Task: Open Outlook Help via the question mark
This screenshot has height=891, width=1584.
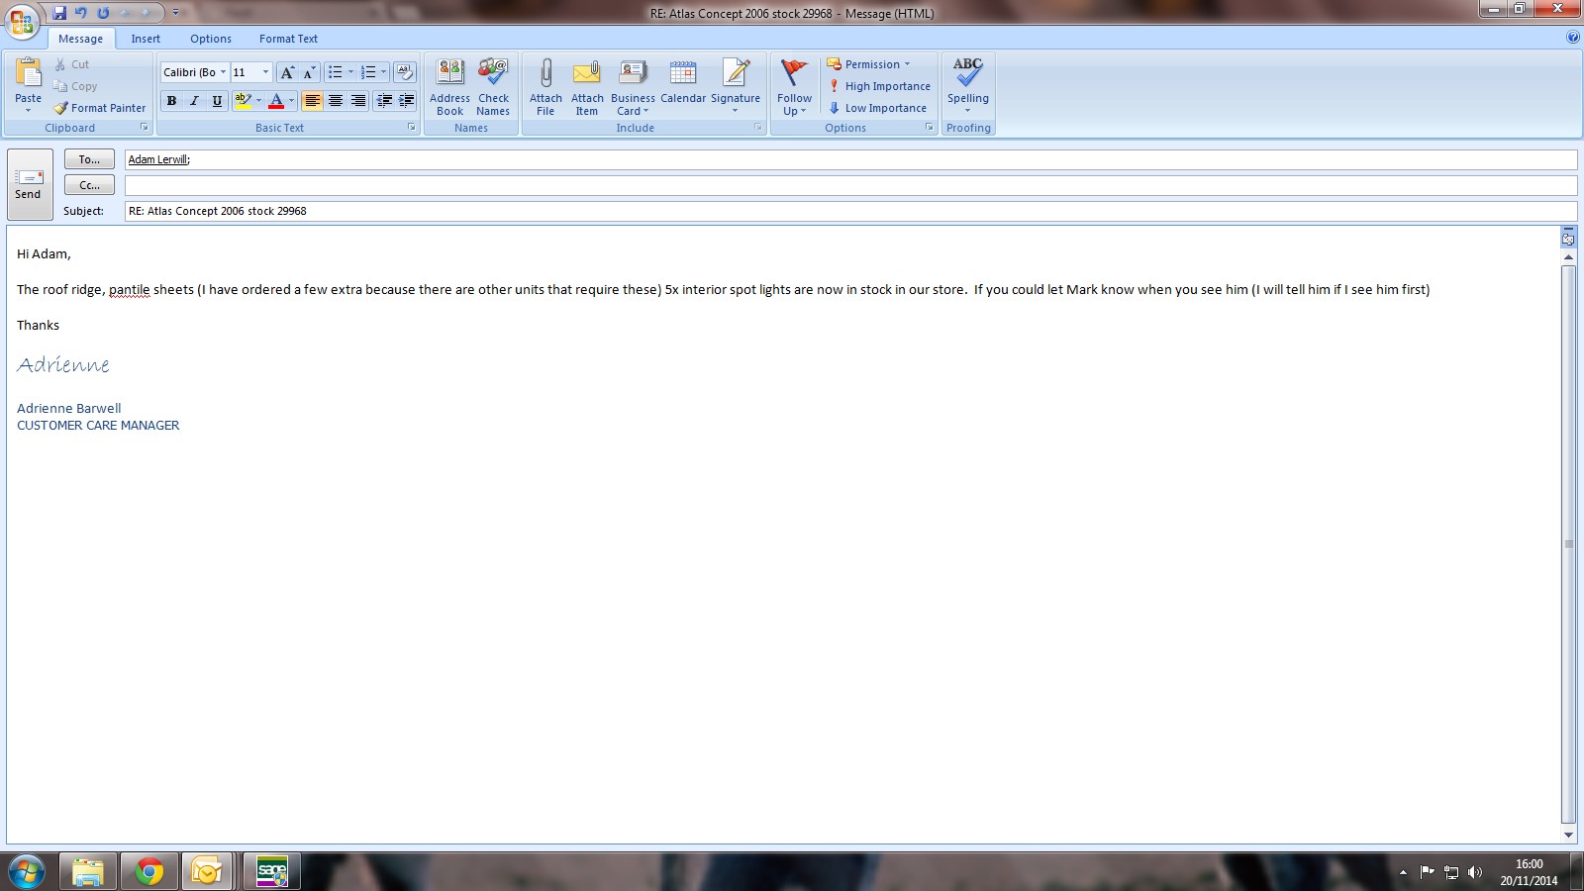Action: tap(1573, 38)
